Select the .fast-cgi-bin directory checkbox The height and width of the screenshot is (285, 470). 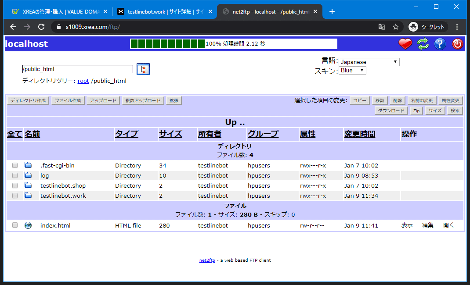pos(14,165)
